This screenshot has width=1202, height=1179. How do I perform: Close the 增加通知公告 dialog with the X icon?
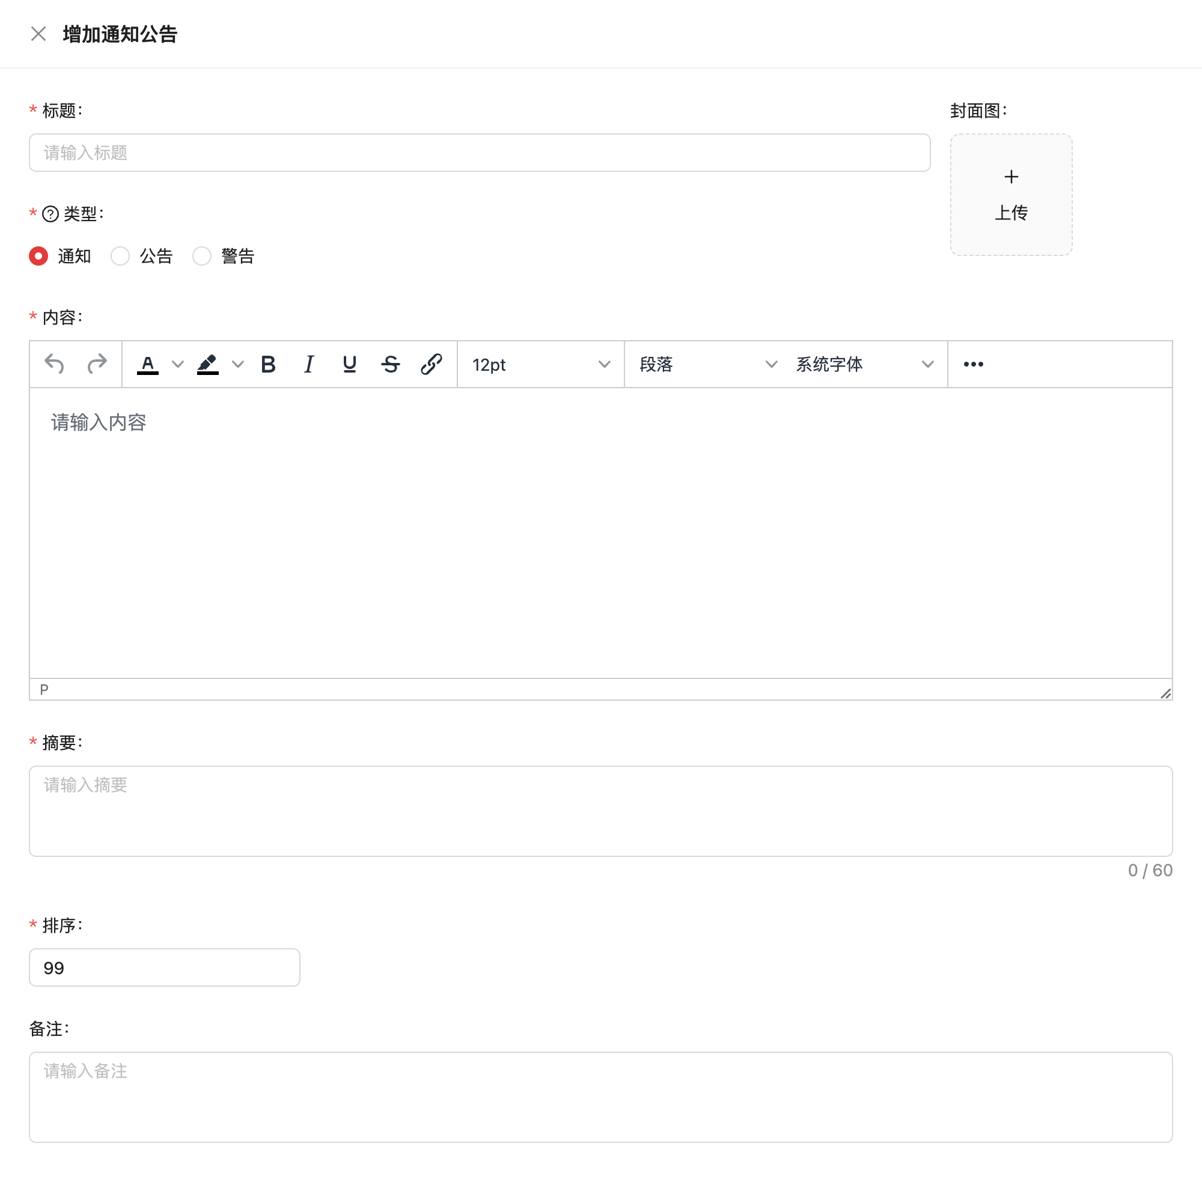(x=38, y=34)
